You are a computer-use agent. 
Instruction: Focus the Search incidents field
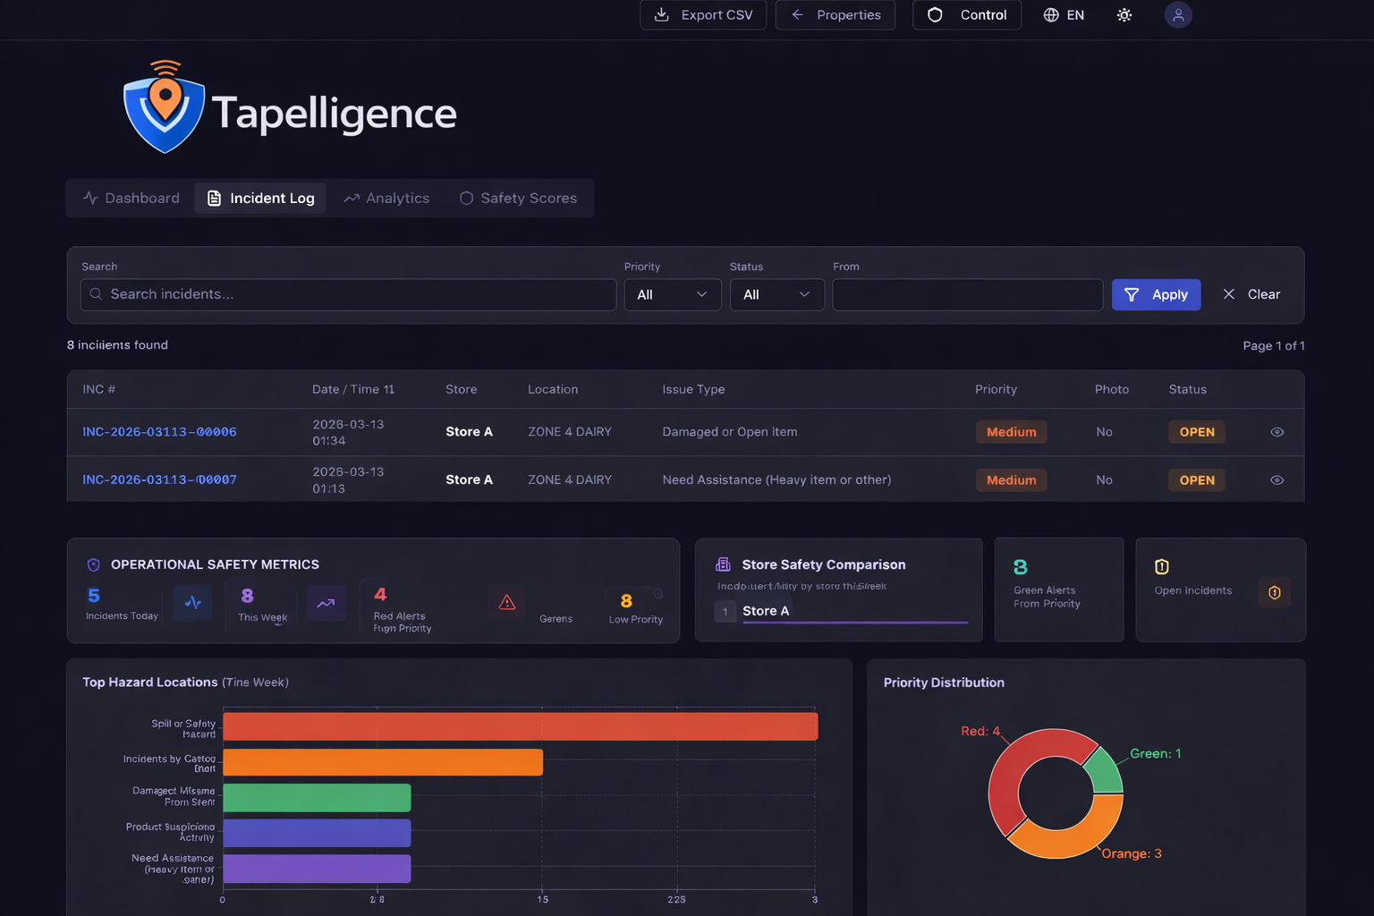[348, 294]
